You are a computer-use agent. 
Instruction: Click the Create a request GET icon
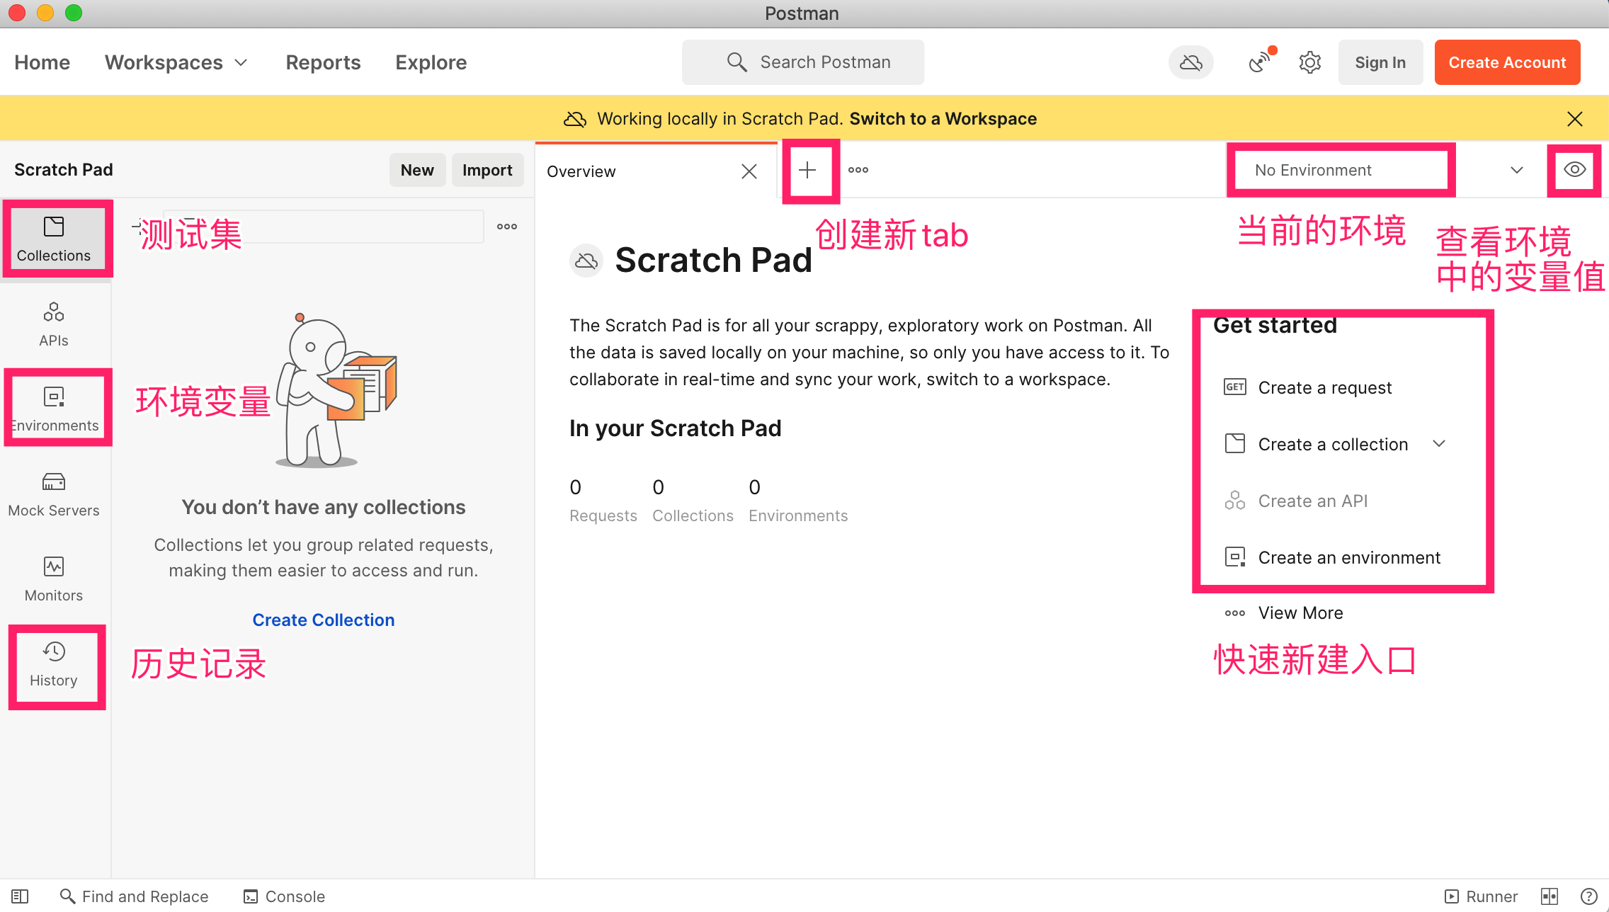coord(1235,387)
